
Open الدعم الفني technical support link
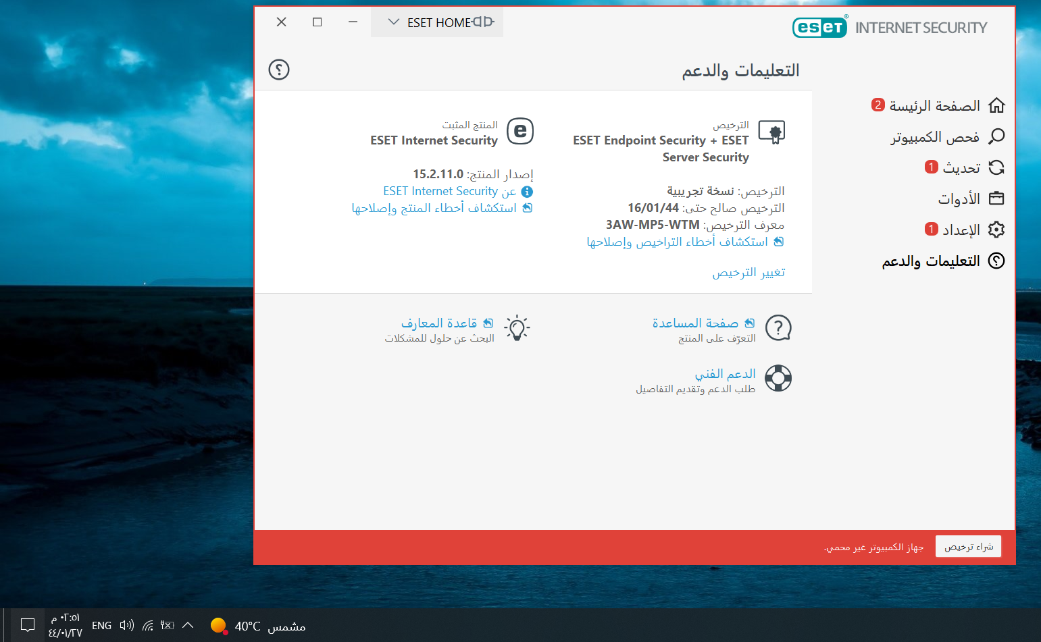pyautogui.click(x=726, y=374)
